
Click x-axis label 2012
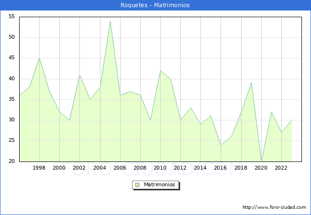[180, 168]
